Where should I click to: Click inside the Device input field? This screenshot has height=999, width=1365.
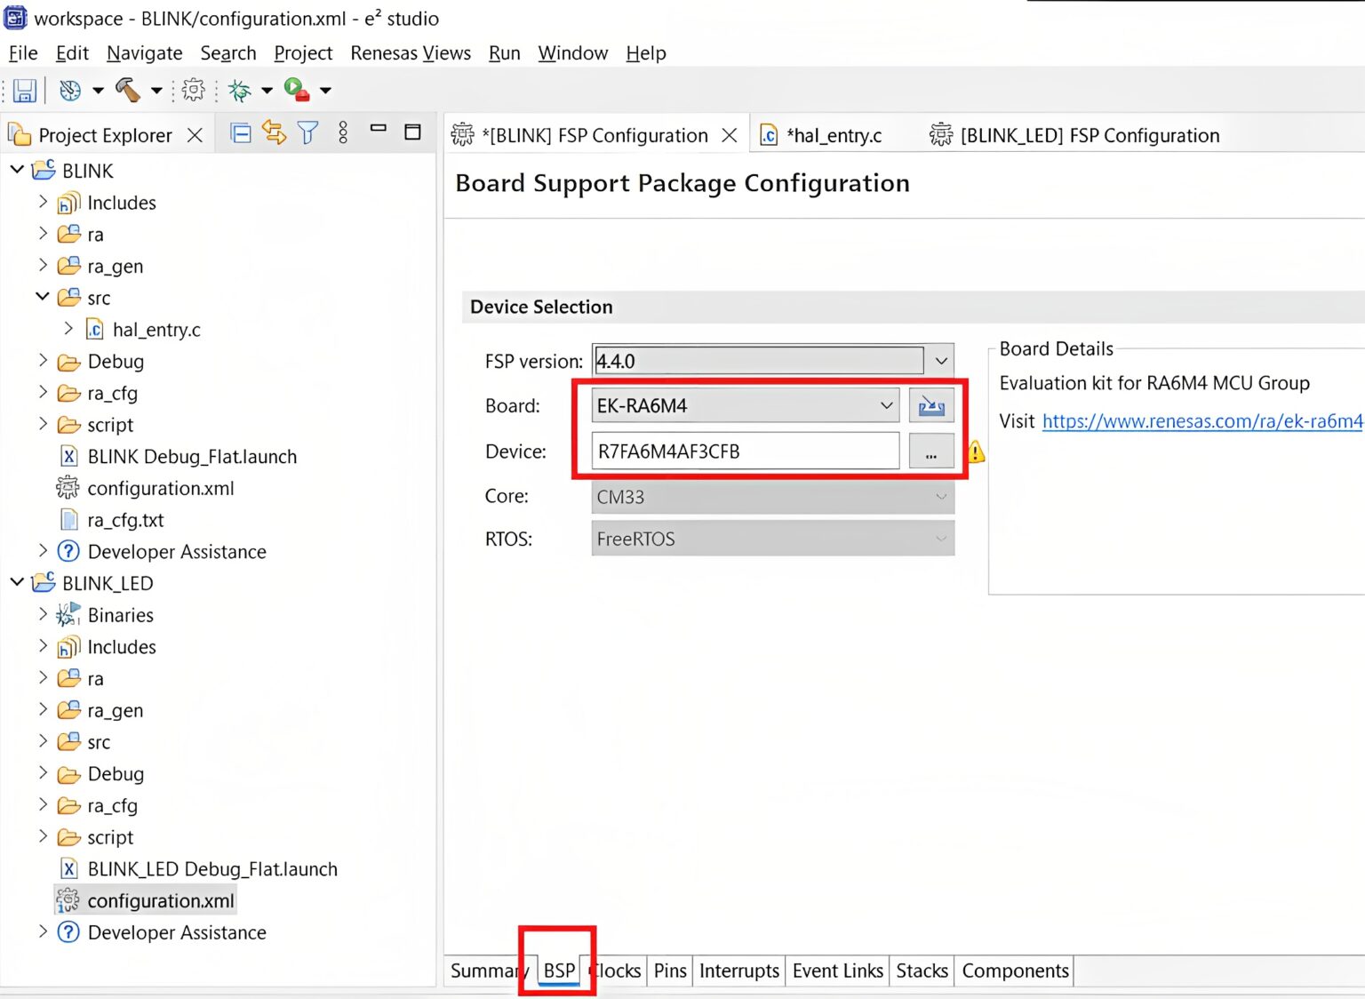[x=746, y=451]
